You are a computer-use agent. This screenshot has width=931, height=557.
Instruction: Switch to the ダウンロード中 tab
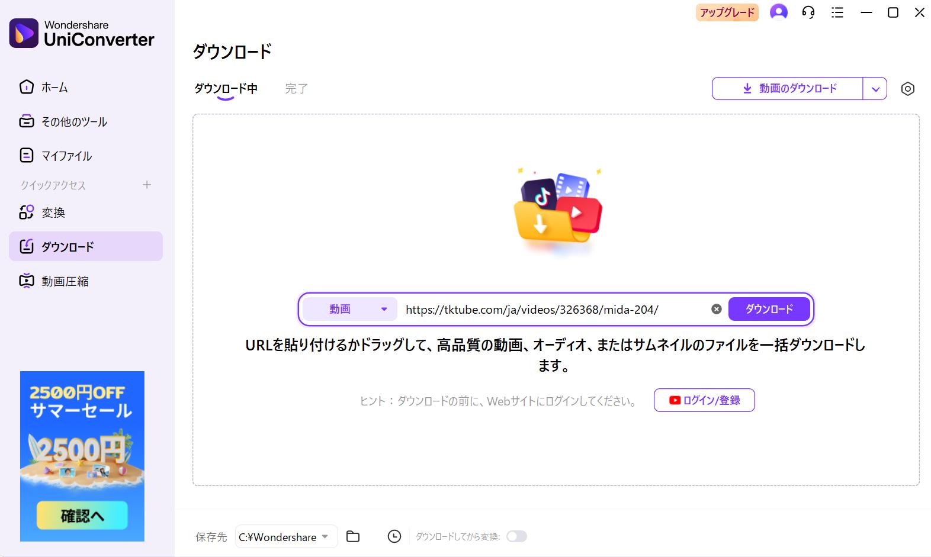226,89
